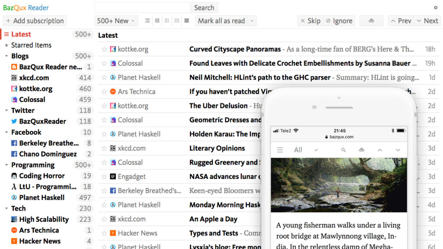Click the xkcd.com feed icon in sidebar
This screenshot has width=443, height=249.
[x=13, y=78]
